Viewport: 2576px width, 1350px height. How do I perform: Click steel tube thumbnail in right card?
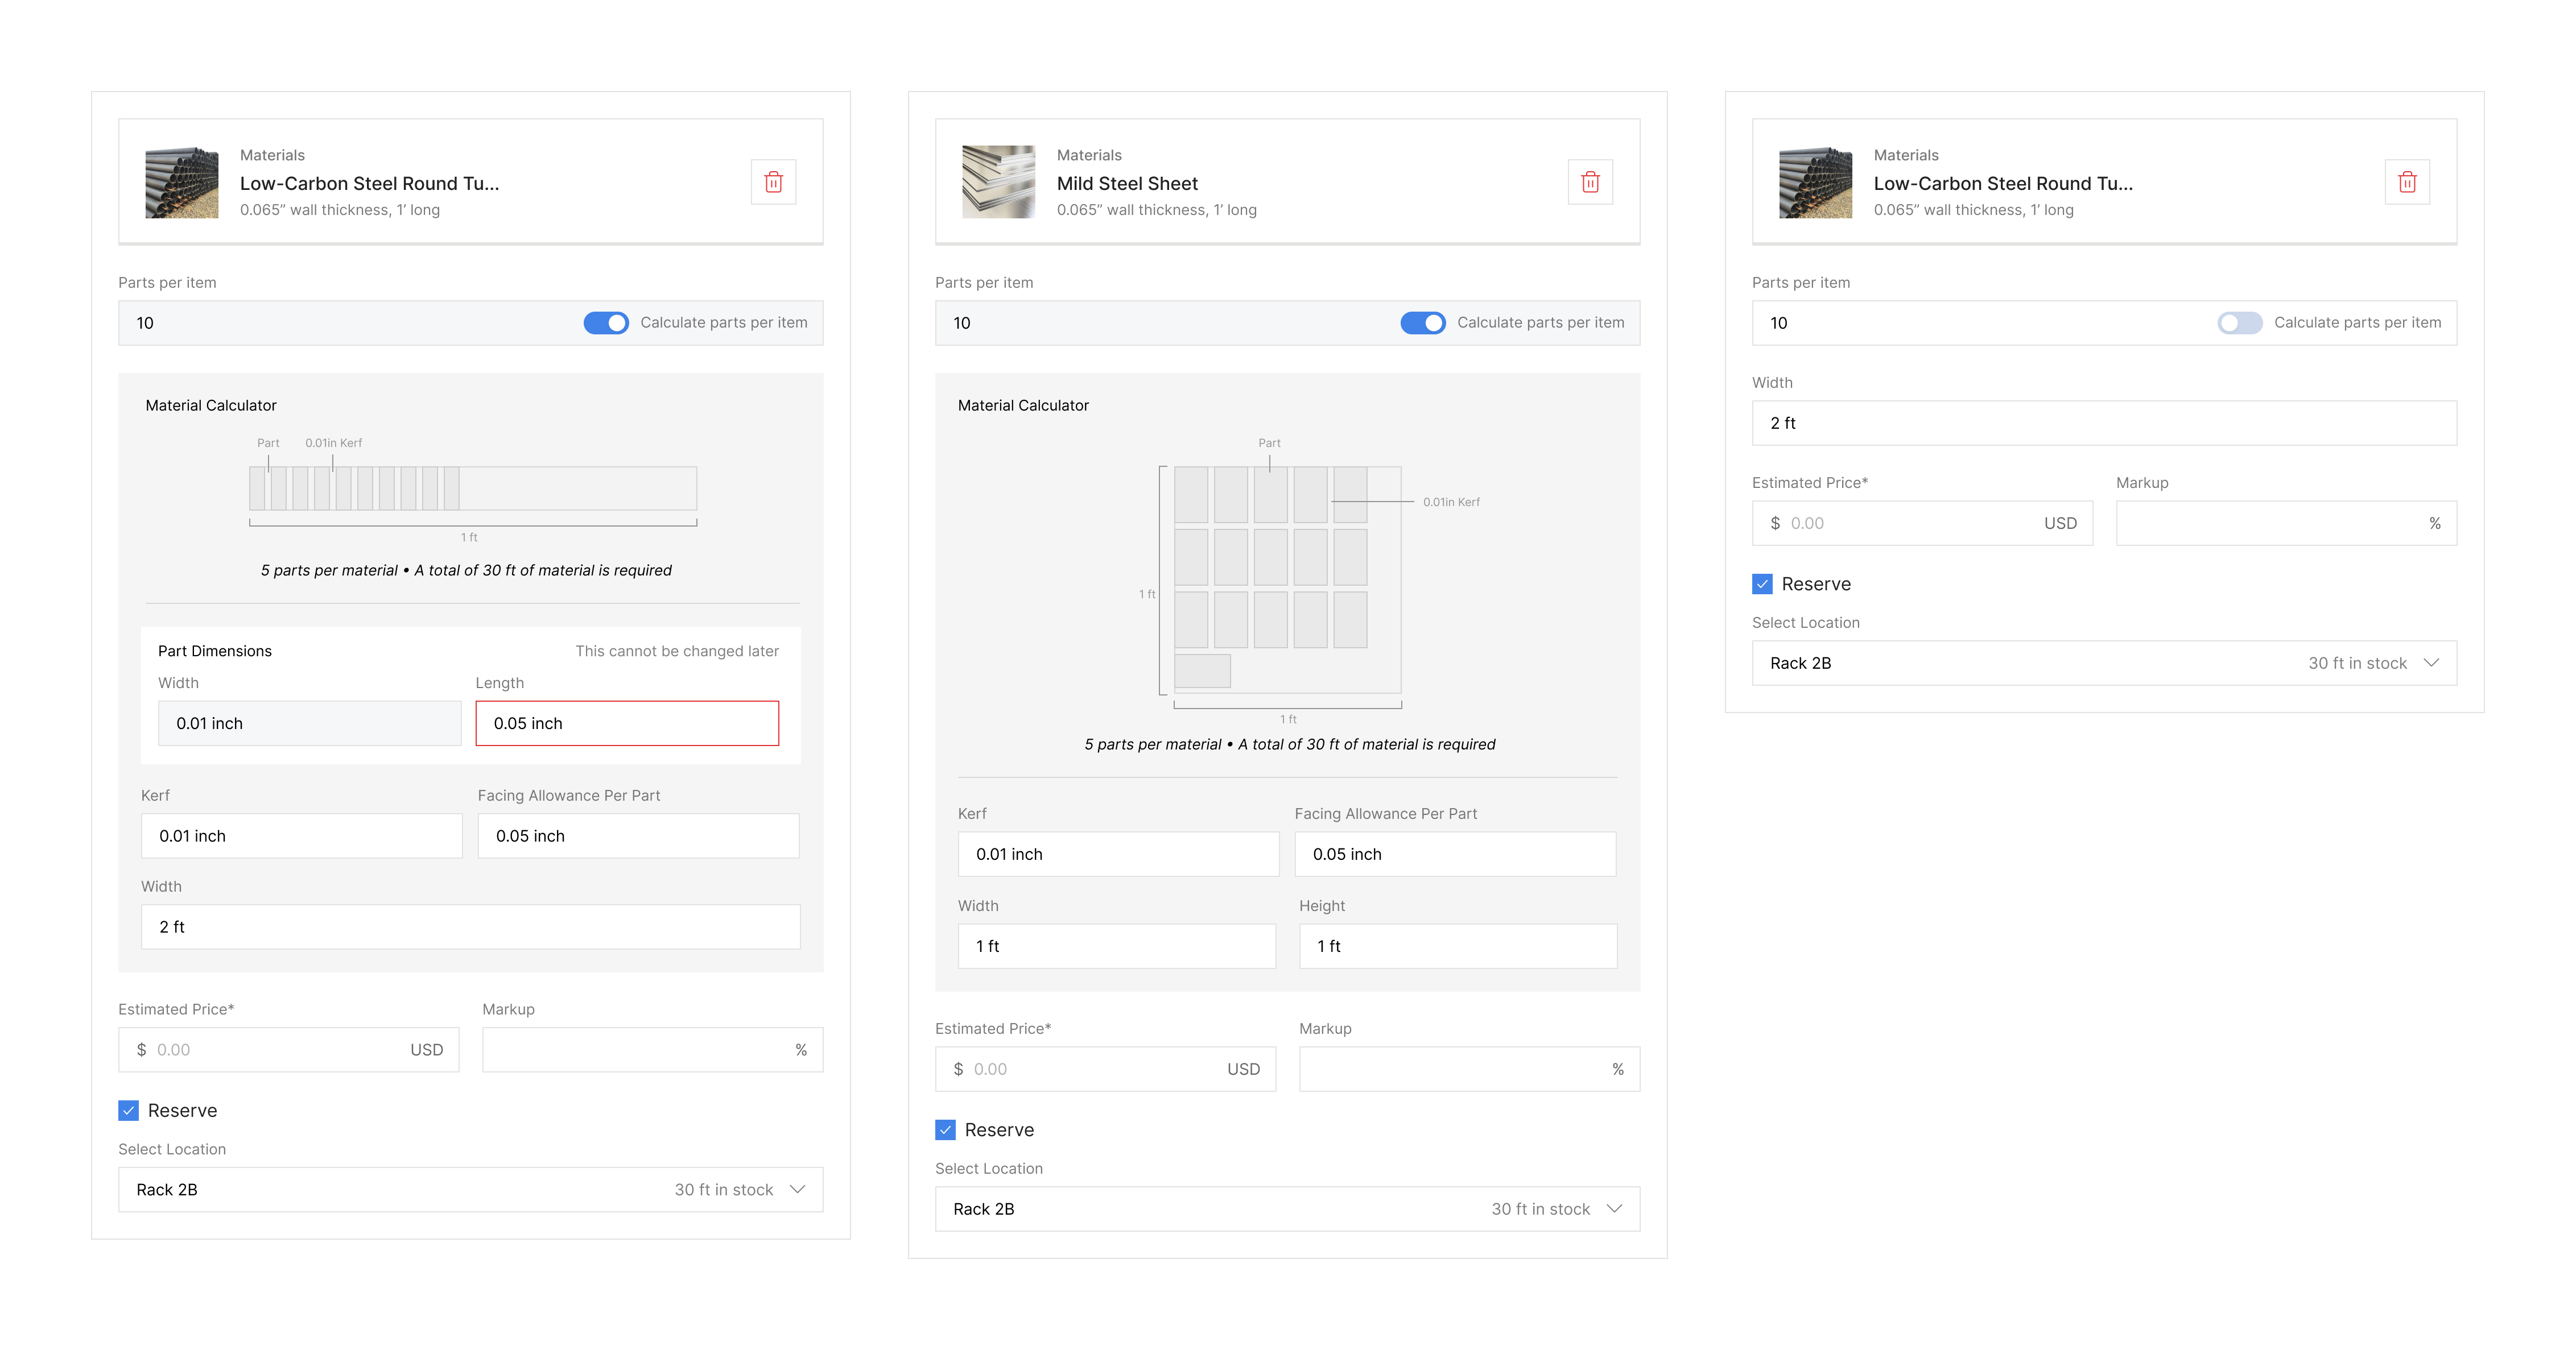pos(1814,182)
